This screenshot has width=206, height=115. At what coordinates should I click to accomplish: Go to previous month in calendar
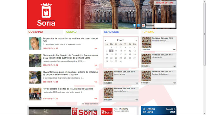coord(106,40)
